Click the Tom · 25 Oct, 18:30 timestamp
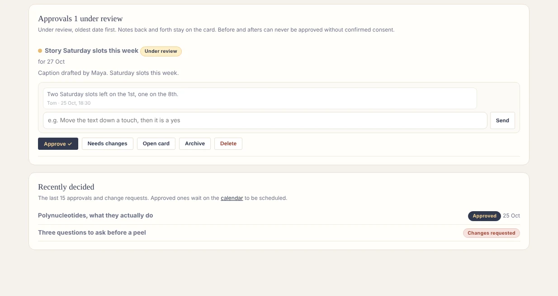 pyautogui.click(x=69, y=103)
